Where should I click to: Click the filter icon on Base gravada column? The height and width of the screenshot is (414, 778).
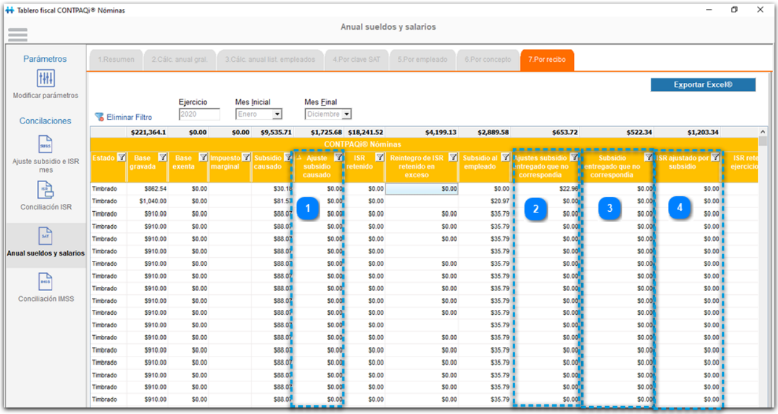(x=162, y=157)
